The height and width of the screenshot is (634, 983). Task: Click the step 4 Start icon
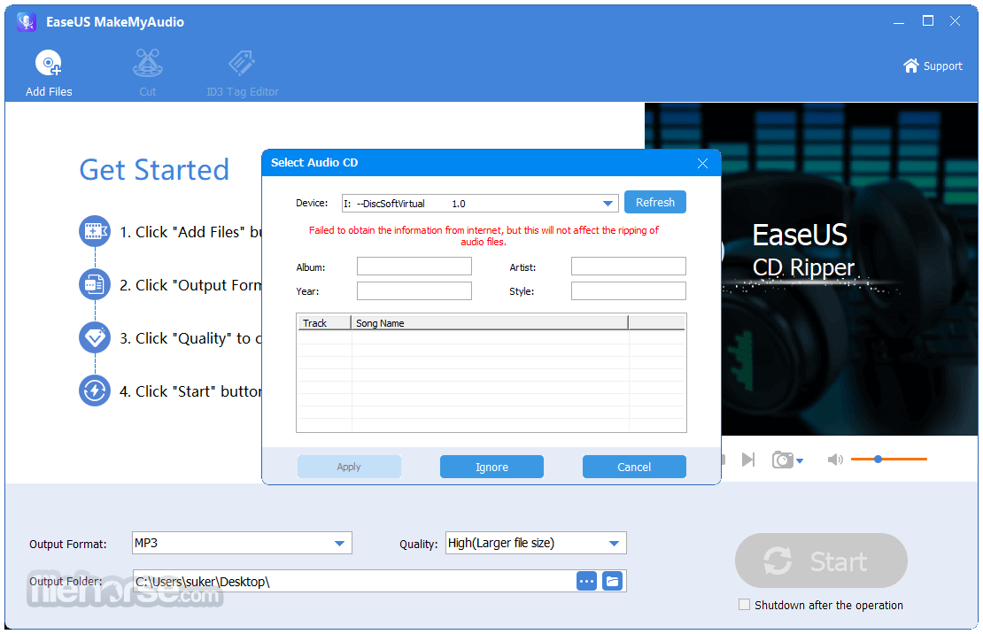(95, 390)
